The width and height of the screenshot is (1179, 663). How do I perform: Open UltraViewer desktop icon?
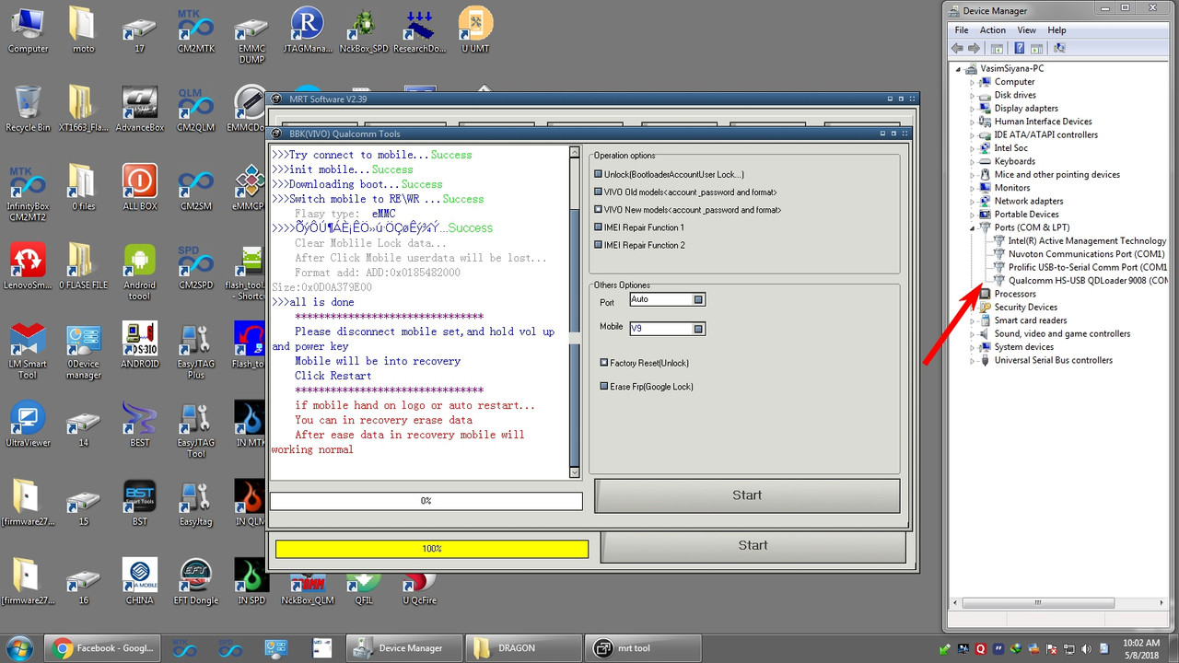(x=28, y=426)
